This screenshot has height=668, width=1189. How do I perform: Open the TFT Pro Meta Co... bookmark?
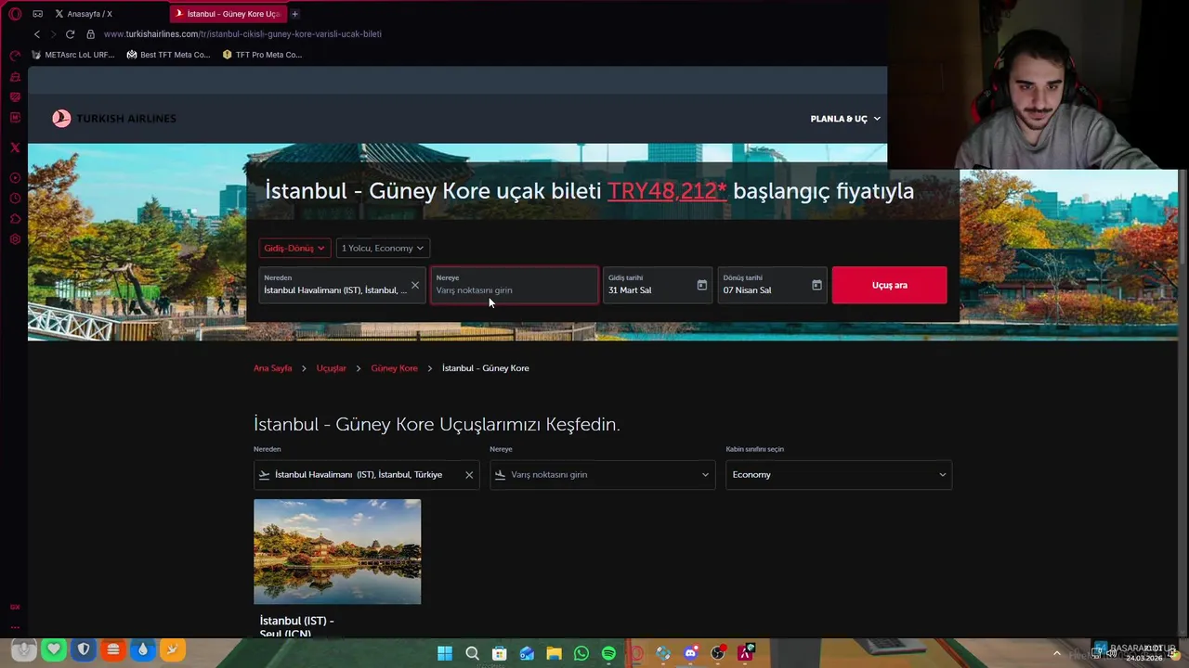pos(263,55)
